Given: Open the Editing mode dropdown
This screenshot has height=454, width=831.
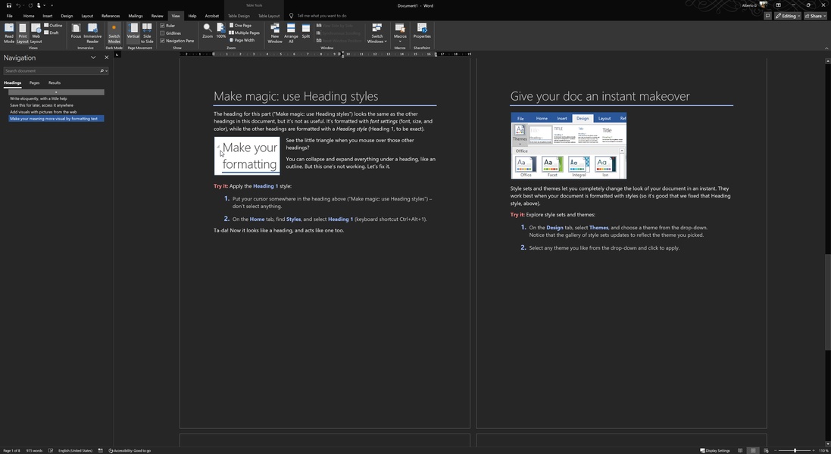Looking at the screenshot, I should [x=788, y=16].
